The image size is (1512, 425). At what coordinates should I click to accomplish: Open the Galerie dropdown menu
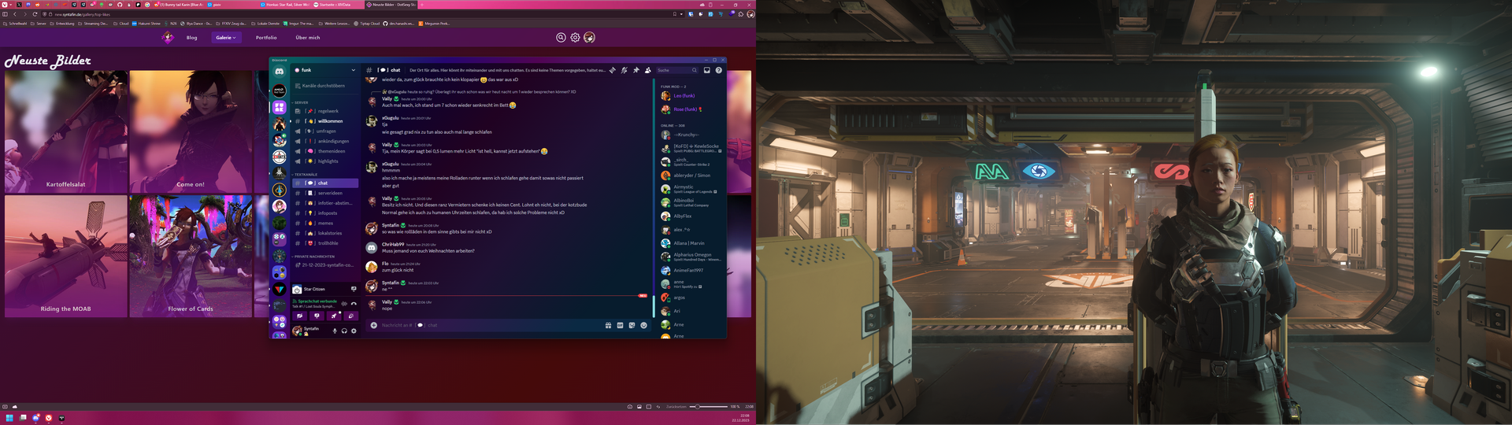[226, 38]
